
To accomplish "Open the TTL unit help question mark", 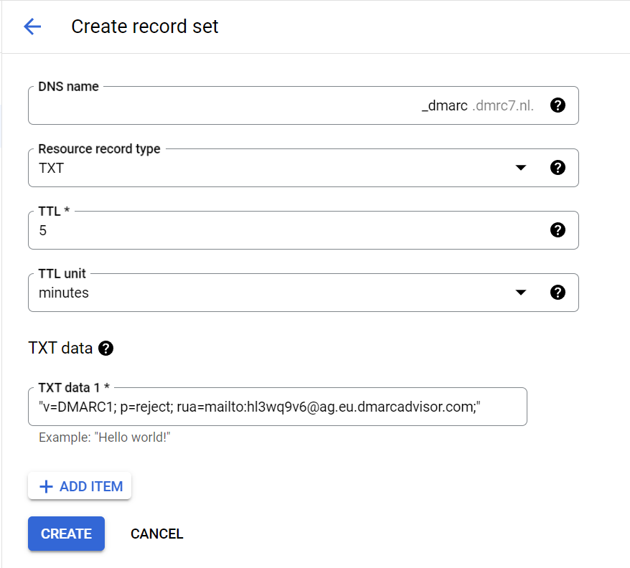I will (x=558, y=293).
